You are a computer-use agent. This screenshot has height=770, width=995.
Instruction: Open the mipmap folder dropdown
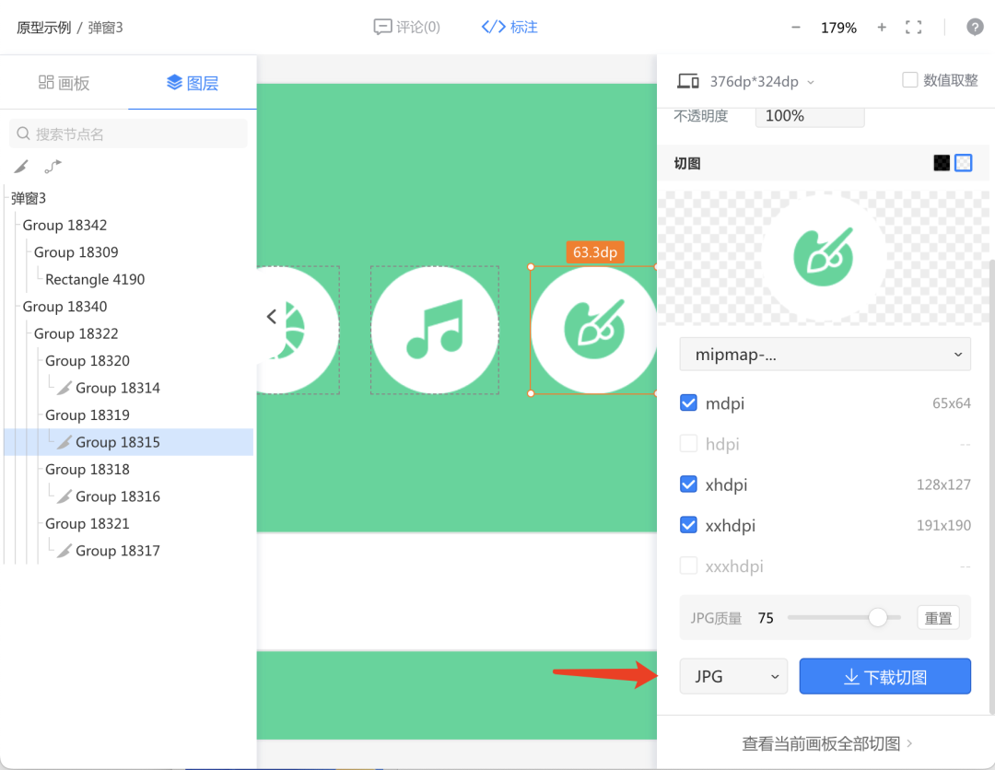pos(825,355)
